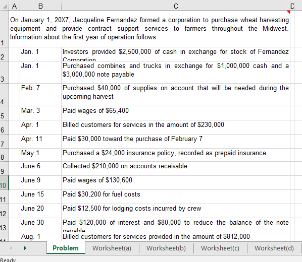Image resolution: width=302 pixels, height=262 pixels.
Task: Select row 8 header
Action: point(4,155)
